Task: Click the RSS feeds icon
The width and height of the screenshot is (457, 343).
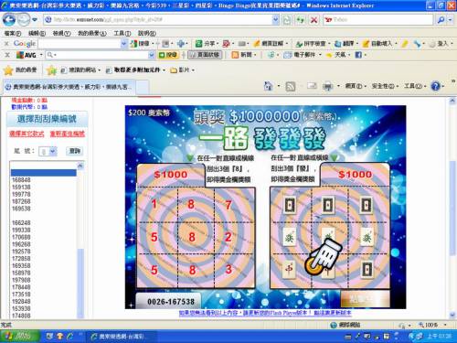Action: coord(291,87)
